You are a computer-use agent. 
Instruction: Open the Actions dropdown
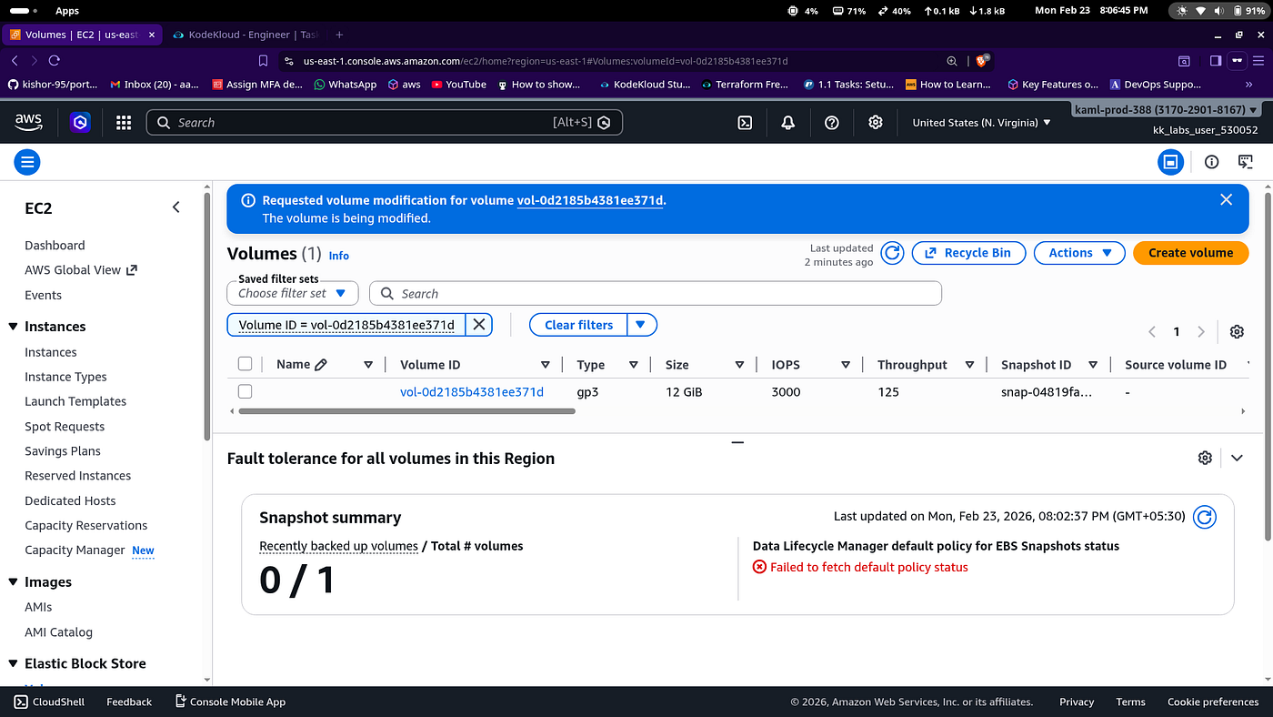click(x=1079, y=253)
